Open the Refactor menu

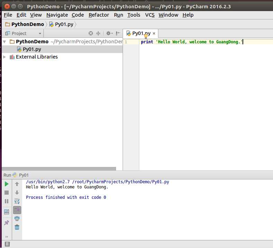[99, 15]
